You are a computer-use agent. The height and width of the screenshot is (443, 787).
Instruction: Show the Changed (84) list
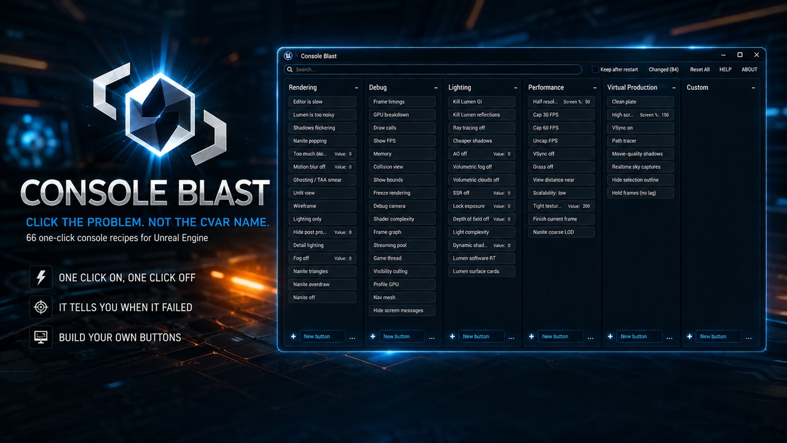pyautogui.click(x=663, y=70)
